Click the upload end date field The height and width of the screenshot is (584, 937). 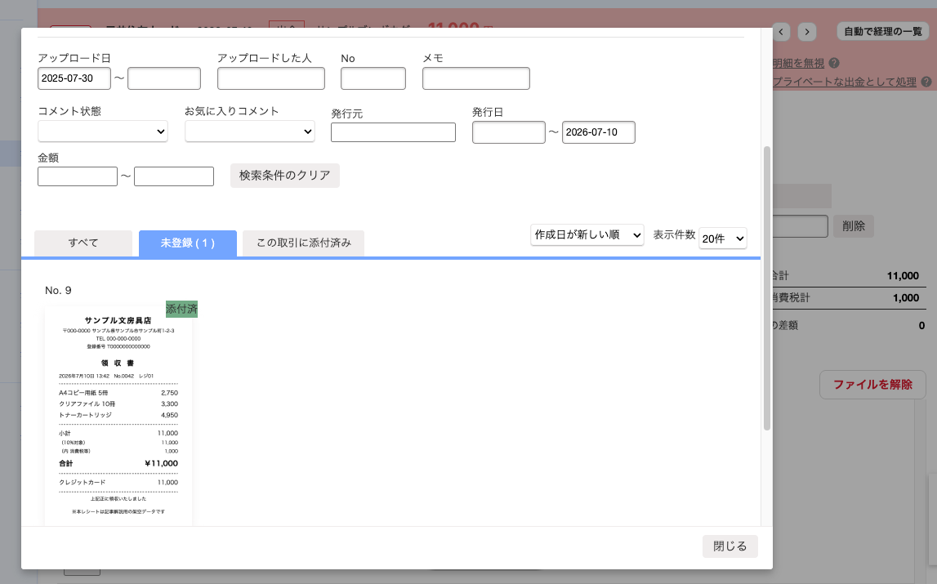[x=164, y=78]
